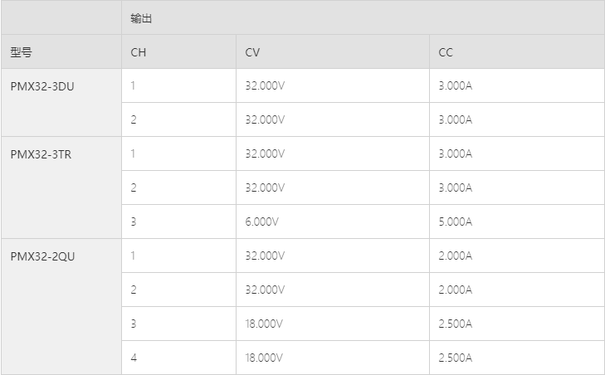Click the CH column header
Image resolution: width=605 pixels, height=375 pixels.
point(138,52)
